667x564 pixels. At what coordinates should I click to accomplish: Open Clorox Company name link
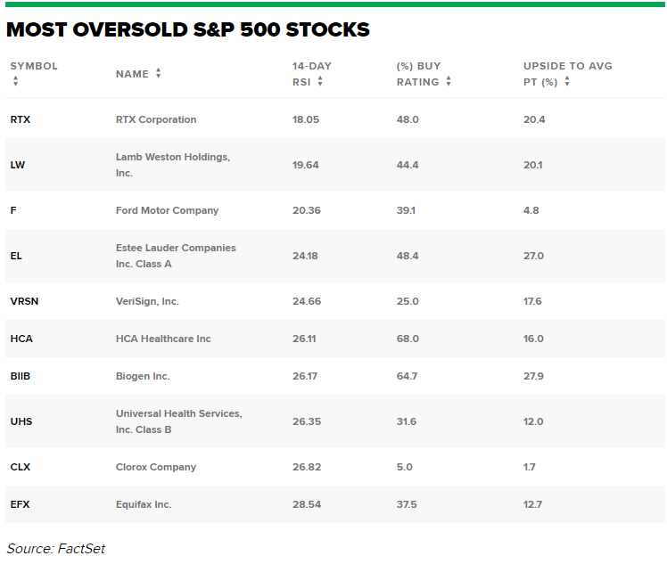156,467
